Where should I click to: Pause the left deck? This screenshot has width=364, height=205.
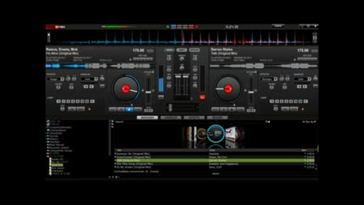coord(121,109)
